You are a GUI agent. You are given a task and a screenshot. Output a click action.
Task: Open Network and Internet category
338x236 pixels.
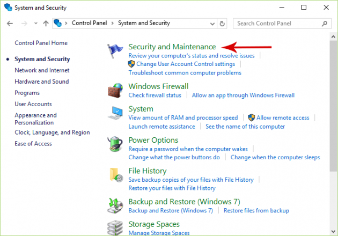coord(42,70)
